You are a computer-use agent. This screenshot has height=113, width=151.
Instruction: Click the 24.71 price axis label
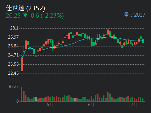[13, 55]
